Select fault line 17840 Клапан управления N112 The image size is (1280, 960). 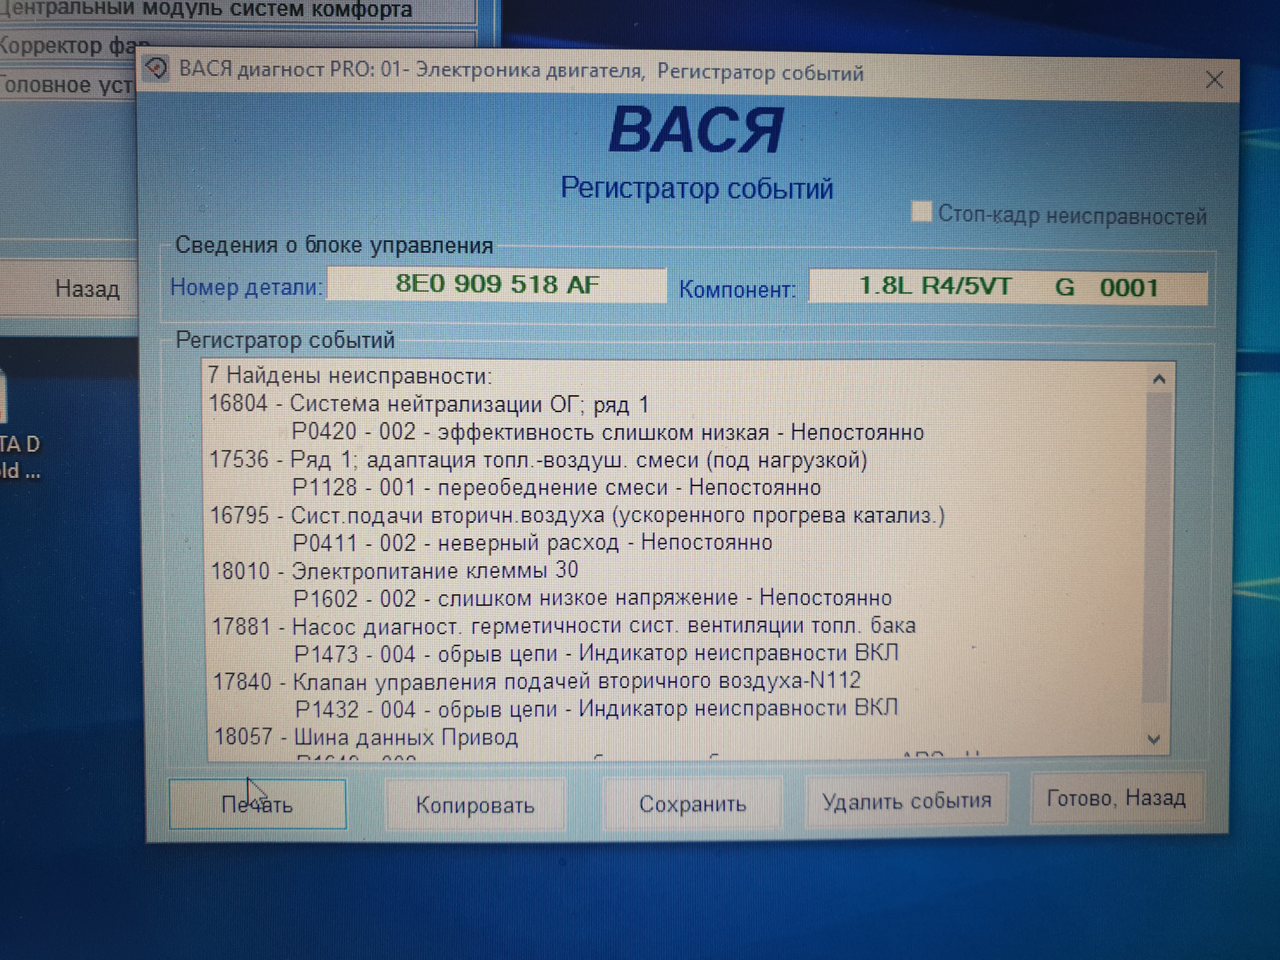pyautogui.click(x=537, y=681)
